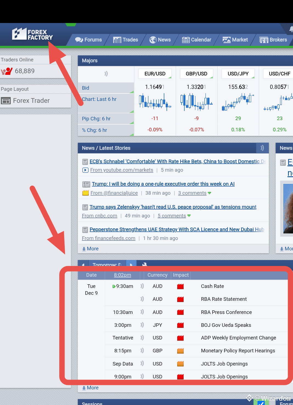Select the Forex Trader page layout
Image resolution: width=293 pixels, height=405 pixels.
(31, 101)
